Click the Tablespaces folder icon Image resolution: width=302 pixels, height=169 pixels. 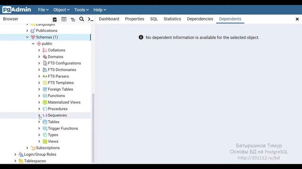[21, 161]
